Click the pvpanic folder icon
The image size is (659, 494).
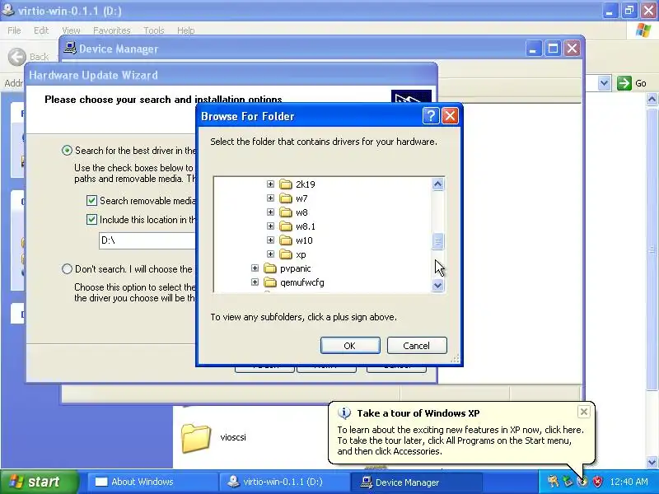pos(270,268)
